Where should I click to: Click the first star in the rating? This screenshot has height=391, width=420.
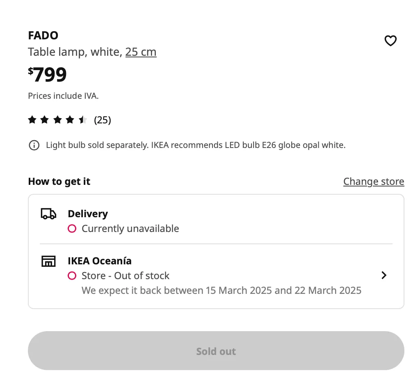coord(32,120)
